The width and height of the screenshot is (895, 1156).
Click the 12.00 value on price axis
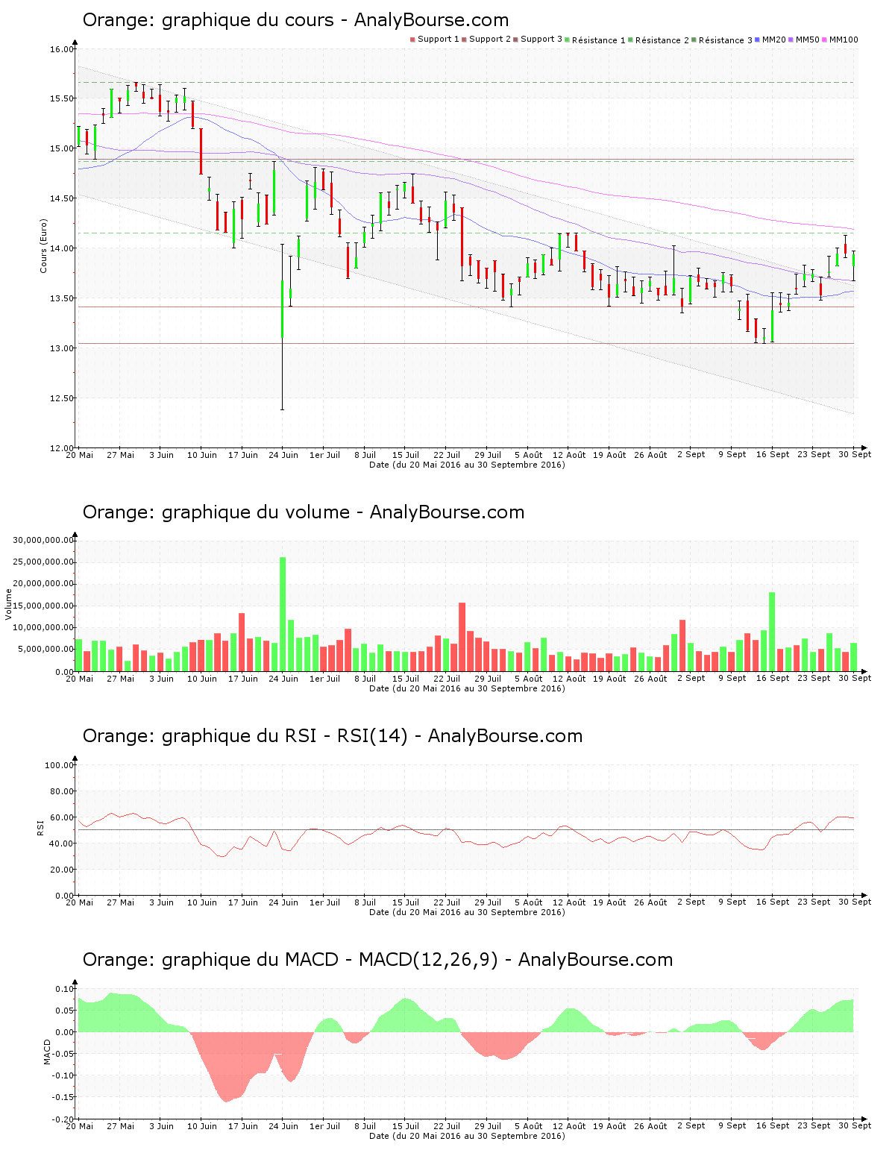(x=62, y=448)
